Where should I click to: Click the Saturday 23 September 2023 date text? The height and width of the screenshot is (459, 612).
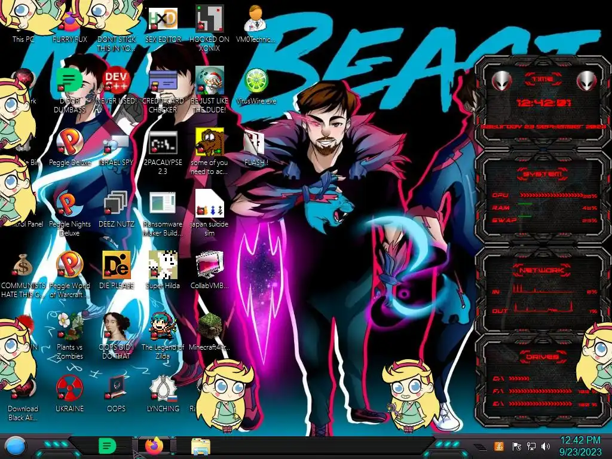pos(543,127)
